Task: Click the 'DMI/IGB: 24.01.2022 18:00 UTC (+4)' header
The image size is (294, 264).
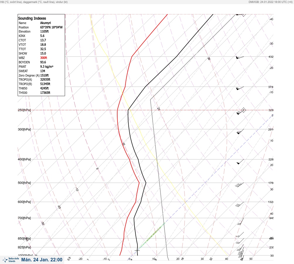Action: (271, 2)
